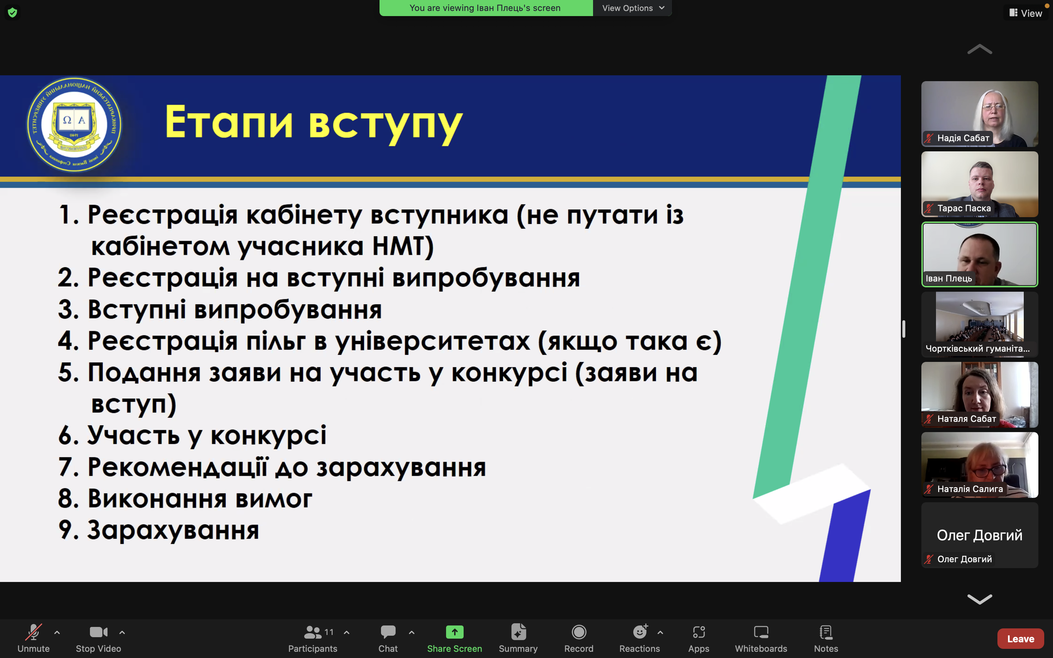
Task: Open the Reactions panel
Action: [639, 638]
